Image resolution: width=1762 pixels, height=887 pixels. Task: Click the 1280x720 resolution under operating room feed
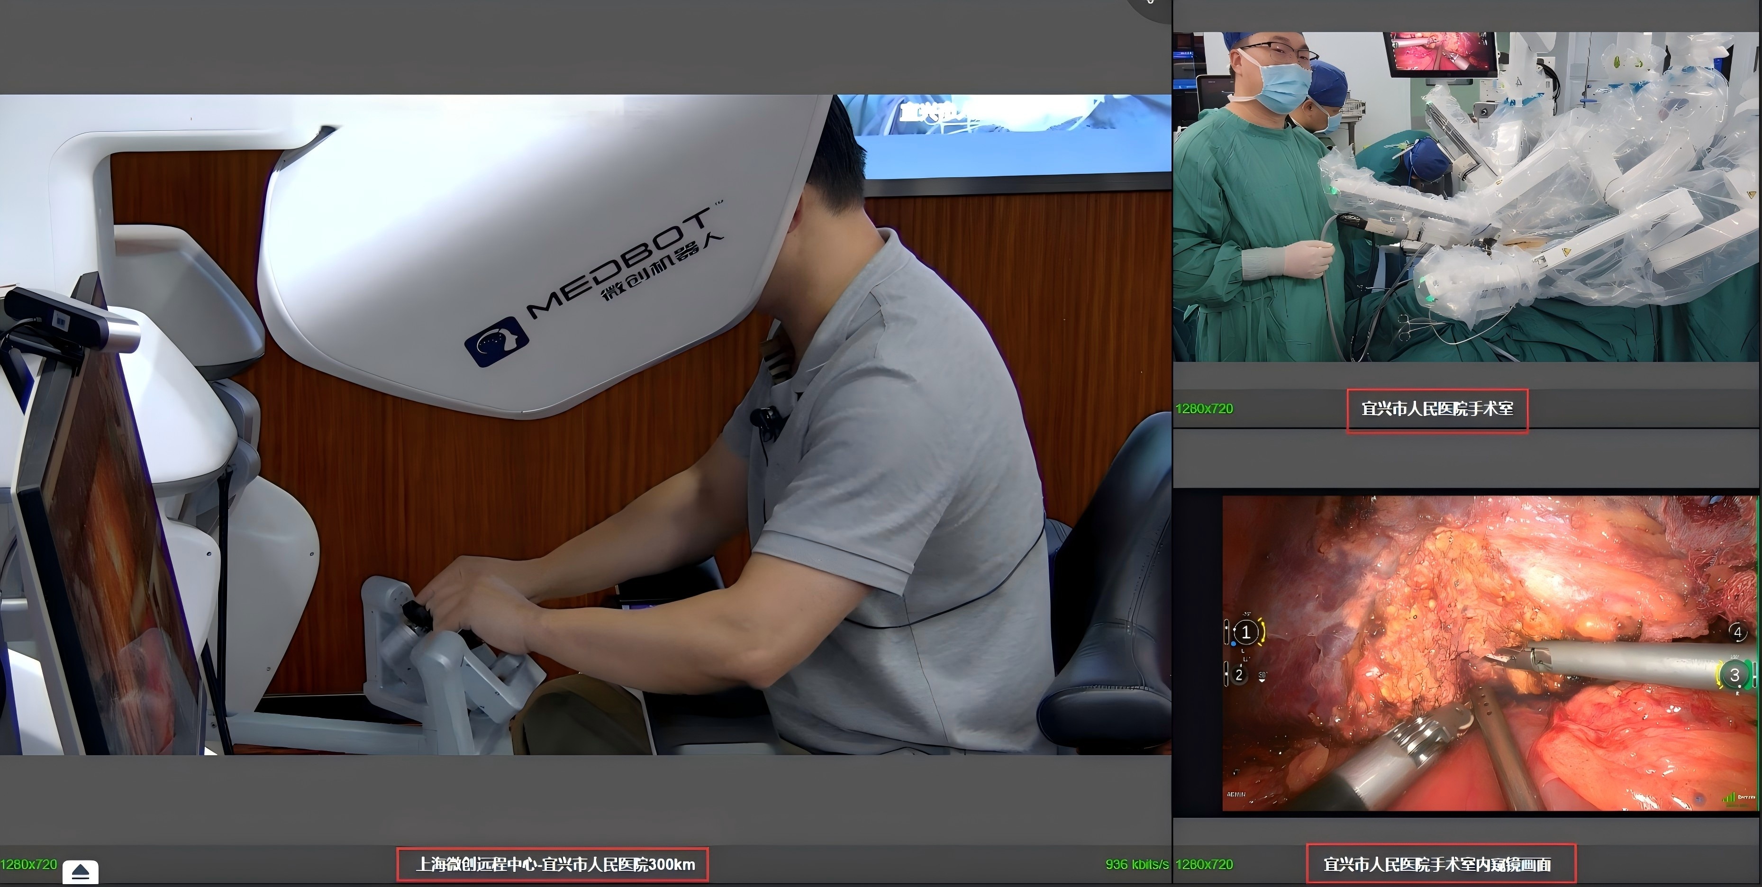1204,409
